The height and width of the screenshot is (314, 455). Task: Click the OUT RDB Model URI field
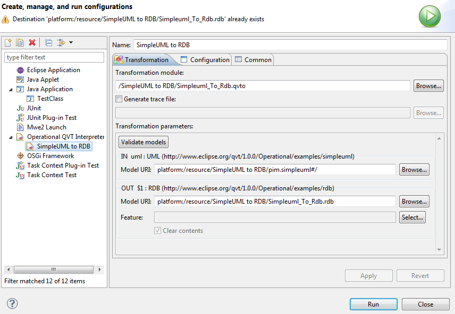(x=275, y=202)
